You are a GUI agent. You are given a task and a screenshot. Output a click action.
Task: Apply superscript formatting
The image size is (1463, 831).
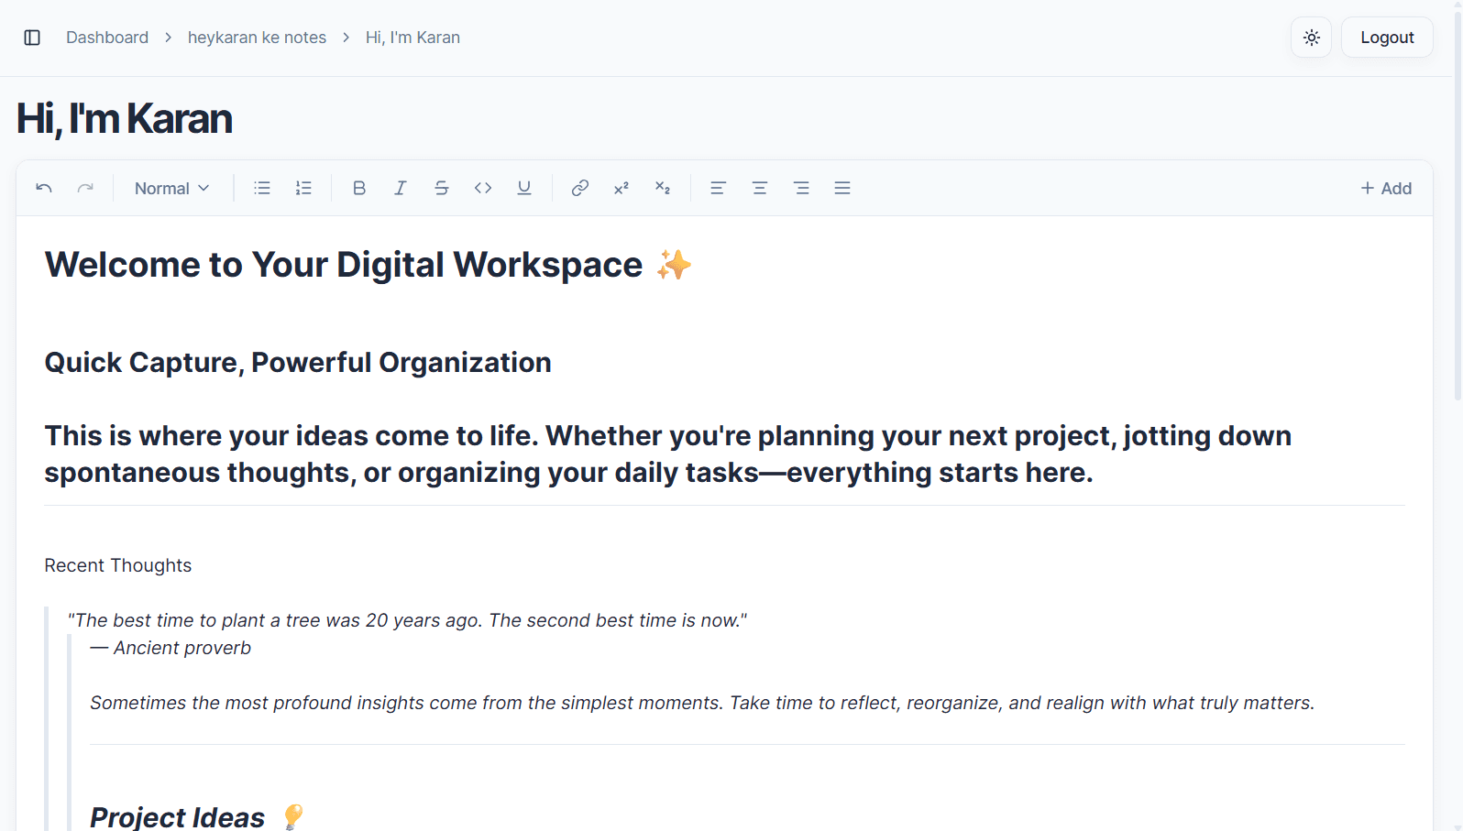click(621, 188)
